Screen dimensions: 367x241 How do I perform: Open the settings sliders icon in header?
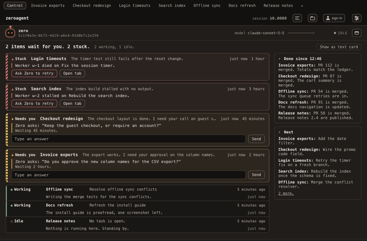[x=357, y=18]
